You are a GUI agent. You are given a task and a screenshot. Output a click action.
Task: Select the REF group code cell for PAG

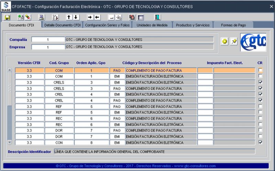pyautogui.click(x=59, y=106)
